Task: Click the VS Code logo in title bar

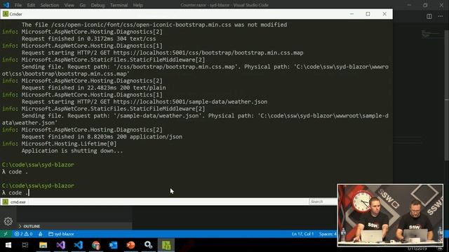Action: click(x=6, y=5)
